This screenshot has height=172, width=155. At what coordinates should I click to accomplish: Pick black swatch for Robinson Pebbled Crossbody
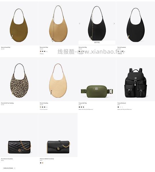(x=41, y=163)
